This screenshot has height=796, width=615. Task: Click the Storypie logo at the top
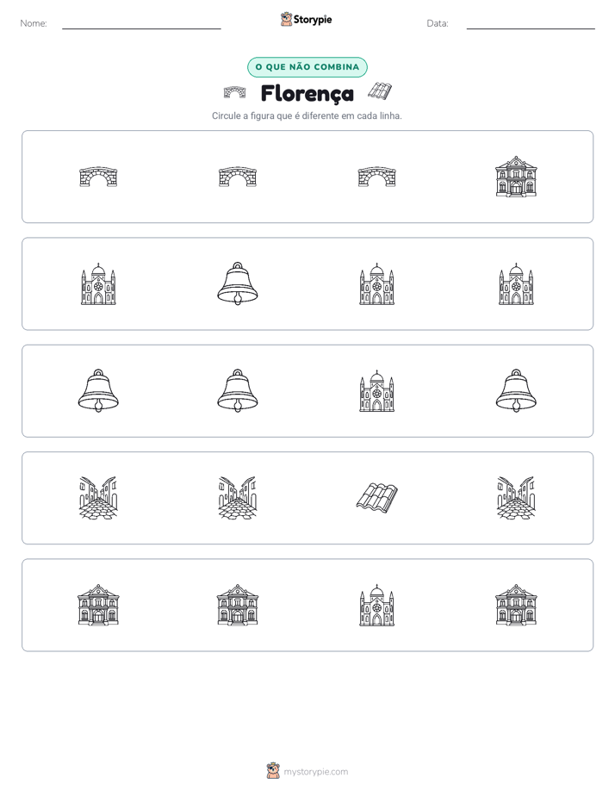(x=306, y=19)
